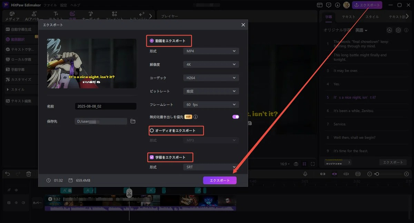414x223 pixels.
Task: Uncheck the 字幕をエクスポート checkbox
Action: (152, 157)
